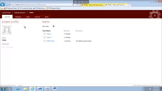Screen dimensions: 162x91
Task: Click the project profile picture
Action: pyautogui.click(x=7, y=30)
